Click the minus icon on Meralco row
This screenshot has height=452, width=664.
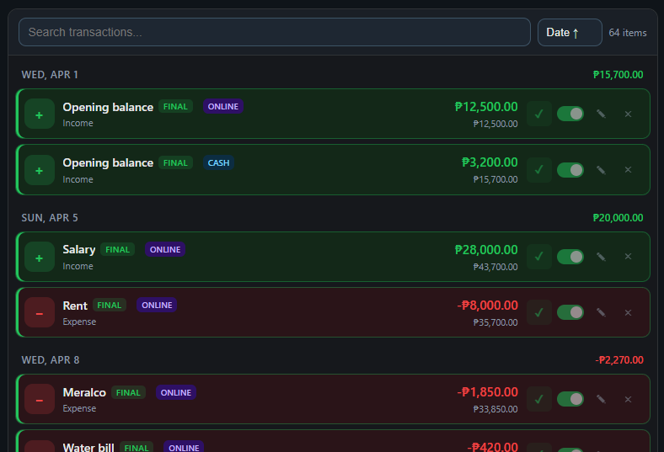40,399
